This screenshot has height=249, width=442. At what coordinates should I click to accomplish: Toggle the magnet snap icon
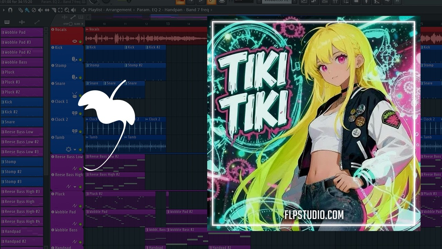10,10
